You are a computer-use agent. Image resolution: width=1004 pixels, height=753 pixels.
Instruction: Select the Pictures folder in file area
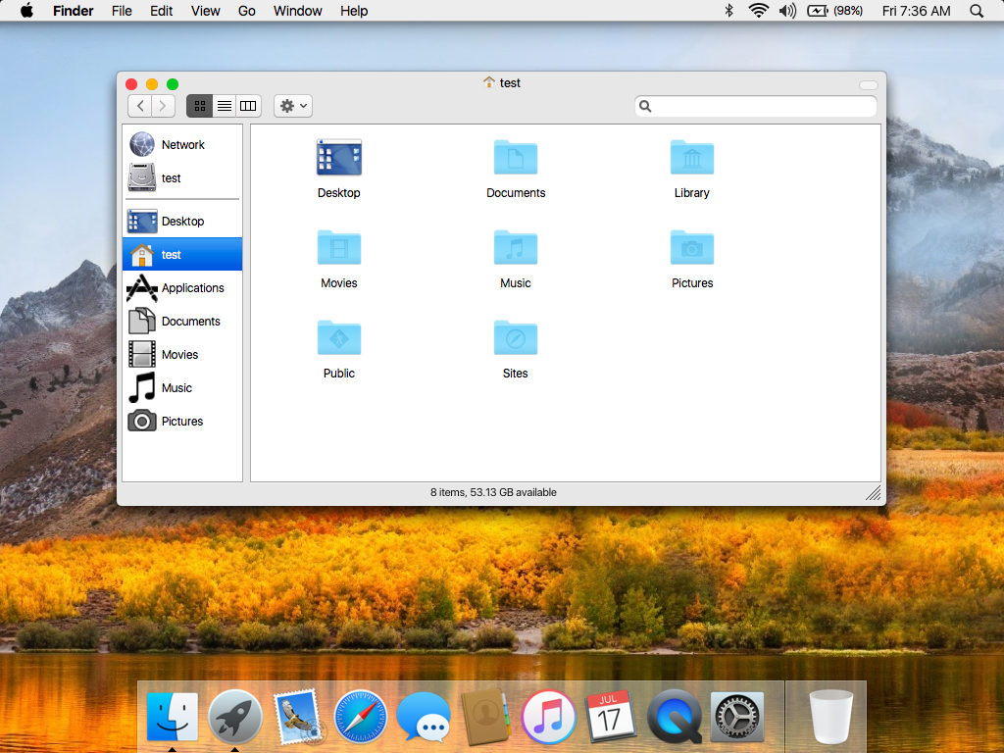tap(691, 249)
